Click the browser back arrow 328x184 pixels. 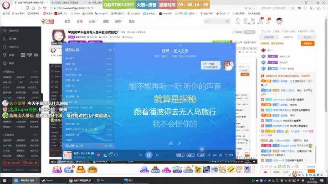tap(15, 8)
